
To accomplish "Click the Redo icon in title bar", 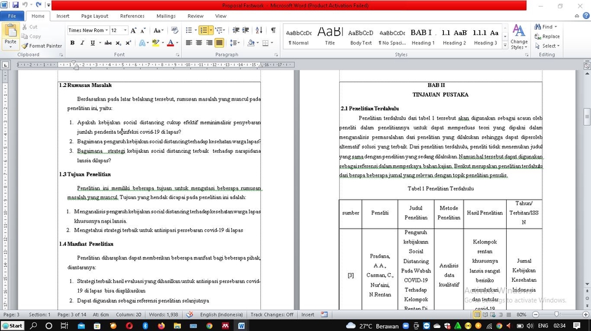I will 38,6.
